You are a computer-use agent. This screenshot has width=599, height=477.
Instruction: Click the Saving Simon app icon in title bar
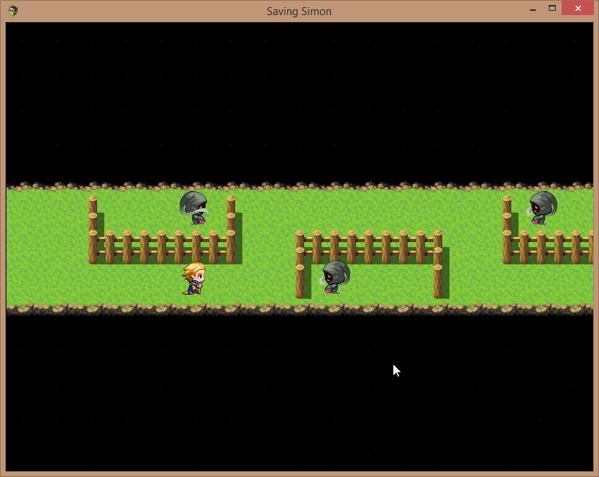pyautogui.click(x=13, y=11)
